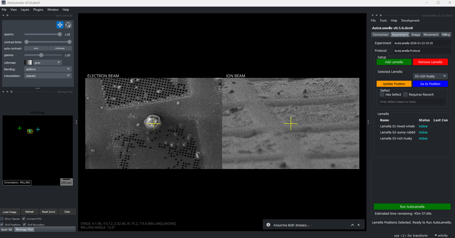Float the layer controls panel
This screenshot has height=238, width=455.
(x=7, y=15)
